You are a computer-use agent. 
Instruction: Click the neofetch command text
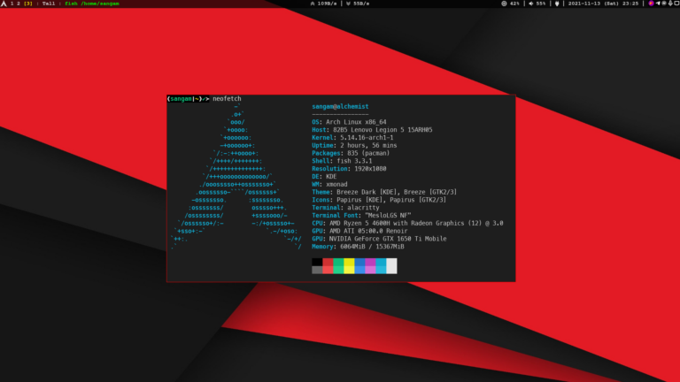227,99
